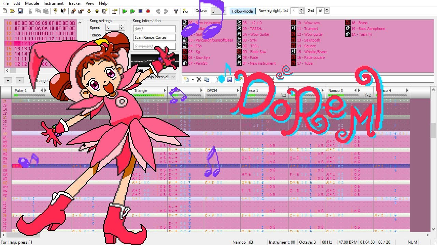This screenshot has height=245, width=437.
Task: Save the module with the floppy icon
Action: pos(20,11)
